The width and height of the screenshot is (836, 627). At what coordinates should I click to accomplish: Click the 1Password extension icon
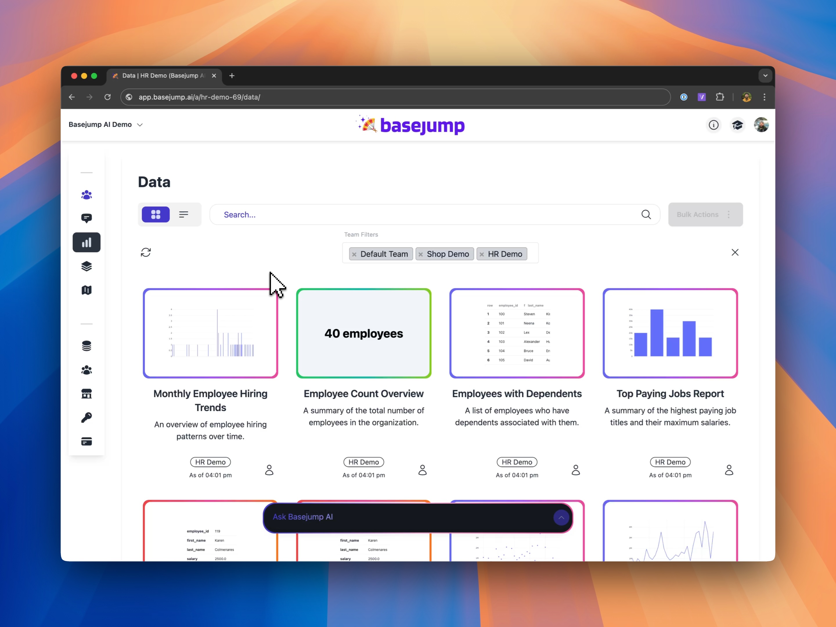[684, 97]
